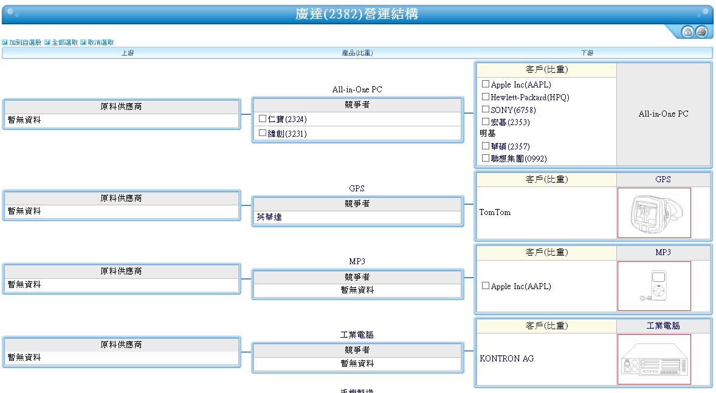
Task: Click the lock icon at top right
Action: 687,32
